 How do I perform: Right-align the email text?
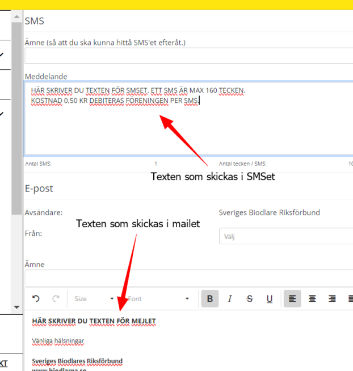[x=332, y=299]
